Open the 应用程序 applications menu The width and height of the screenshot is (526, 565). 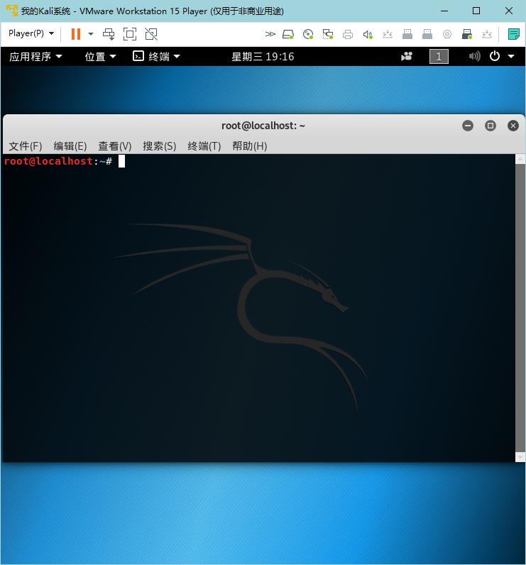(x=35, y=57)
